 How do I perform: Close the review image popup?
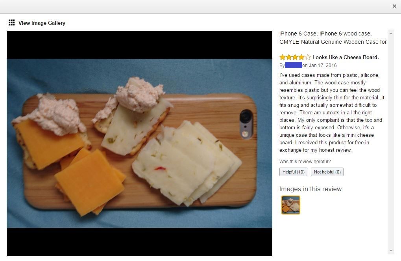[394, 6]
